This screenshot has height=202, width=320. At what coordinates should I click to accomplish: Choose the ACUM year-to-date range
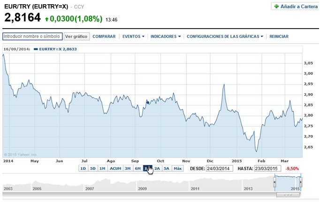[115, 168]
